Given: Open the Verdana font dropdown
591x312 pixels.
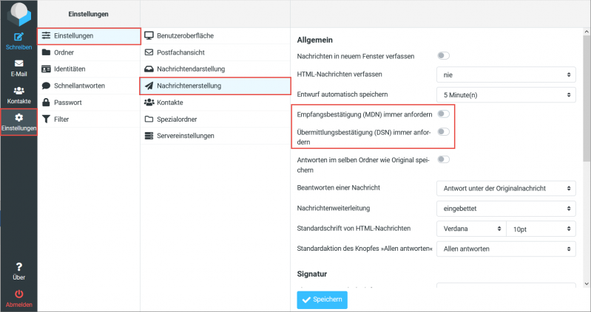Looking at the screenshot, I should (470, 229).
